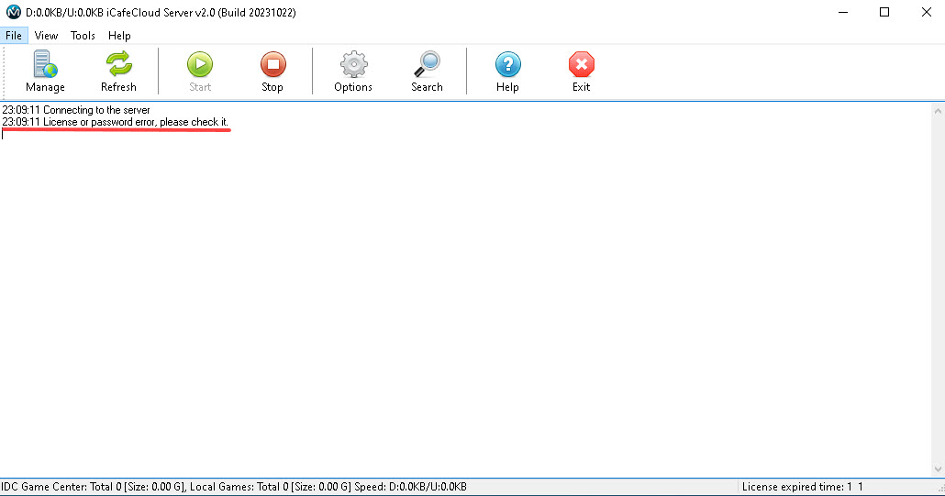Viewport: 945px width, 496px height.
Task: Click the green Refresh arrows icon
Action: click(118, 65)
